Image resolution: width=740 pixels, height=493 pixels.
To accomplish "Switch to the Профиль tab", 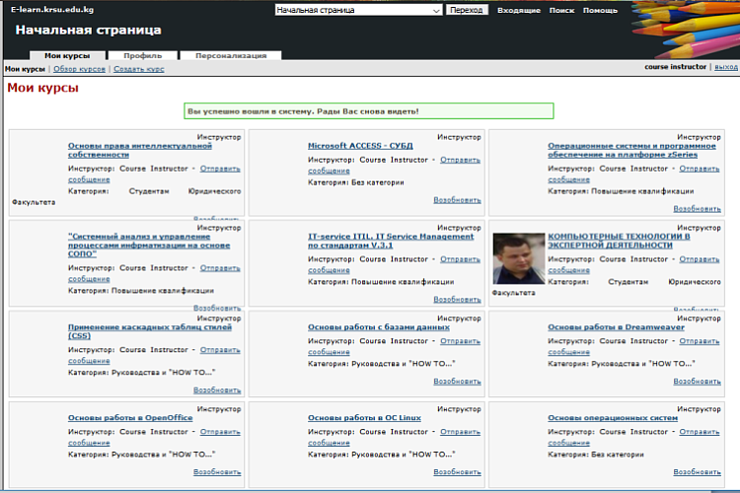I will tap(143, 55).
